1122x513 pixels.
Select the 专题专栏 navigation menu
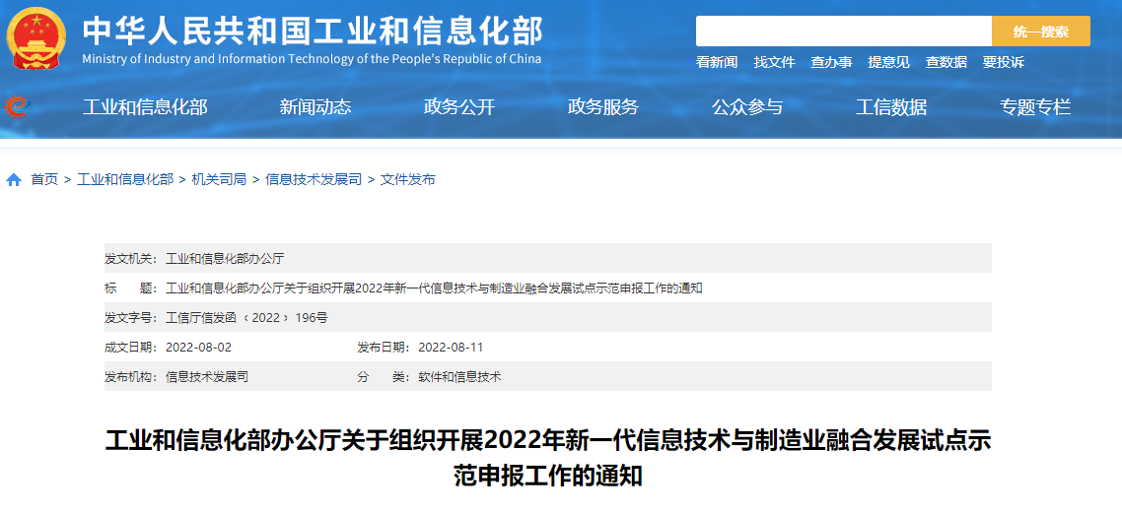[1035, 107]
